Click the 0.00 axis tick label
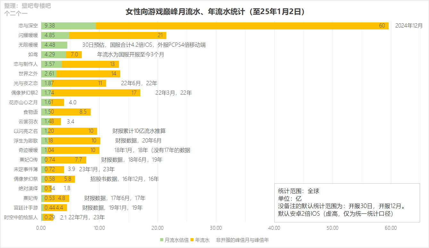 41,228
